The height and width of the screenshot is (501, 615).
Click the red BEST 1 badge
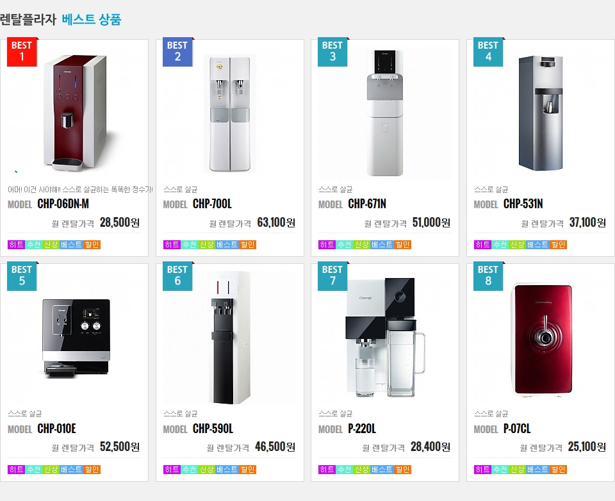pos(22,52)
